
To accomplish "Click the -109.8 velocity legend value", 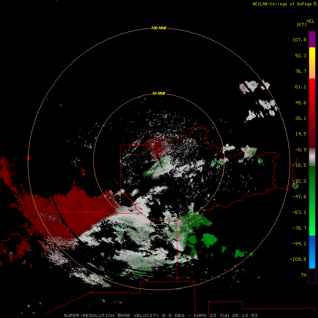I will click(x=298, y=259).
